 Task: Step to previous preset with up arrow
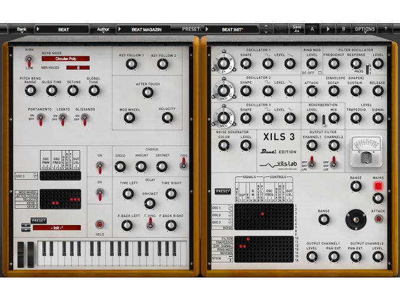(266, 26)
